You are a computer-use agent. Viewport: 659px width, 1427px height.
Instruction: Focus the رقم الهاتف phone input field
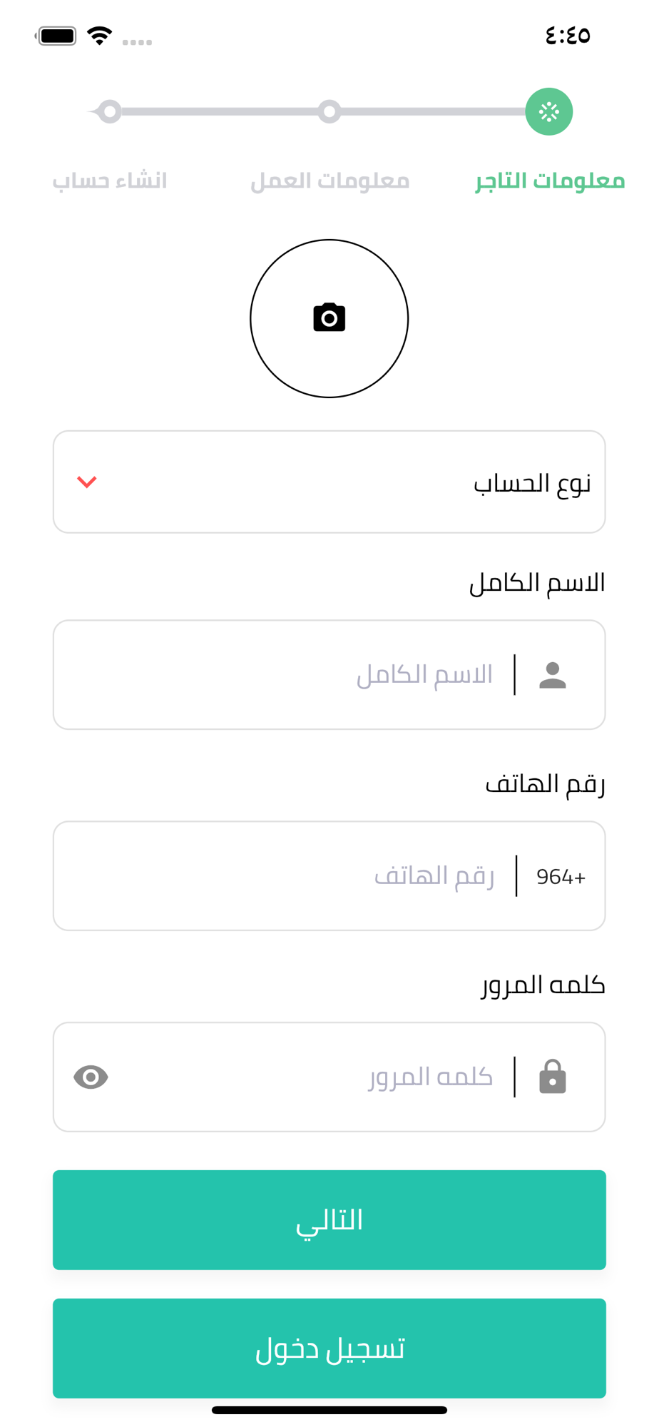(329, 875)
